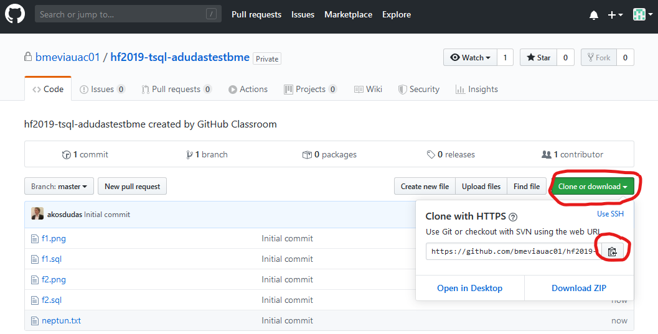Image resolution: width=658 pixels, height=334 pixels.
Task: Click the GitHub Octocat logo
Action: 15,14
